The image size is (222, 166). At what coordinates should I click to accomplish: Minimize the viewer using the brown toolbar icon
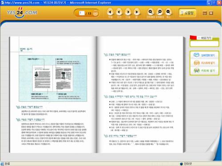coord(205,13)
